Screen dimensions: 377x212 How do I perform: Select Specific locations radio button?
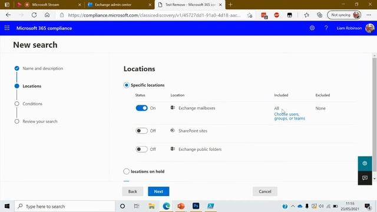(x=126, y=85)
